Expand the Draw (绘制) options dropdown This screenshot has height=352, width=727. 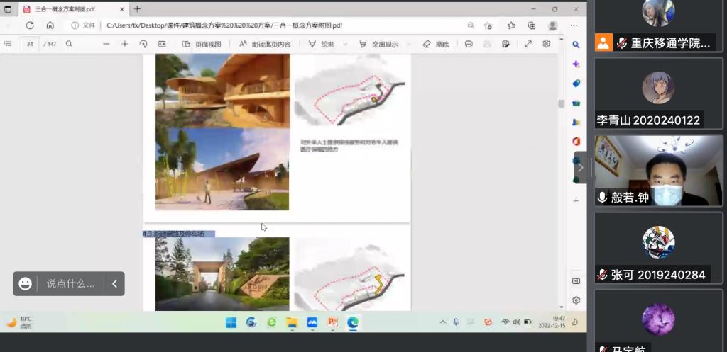(346, 44)
